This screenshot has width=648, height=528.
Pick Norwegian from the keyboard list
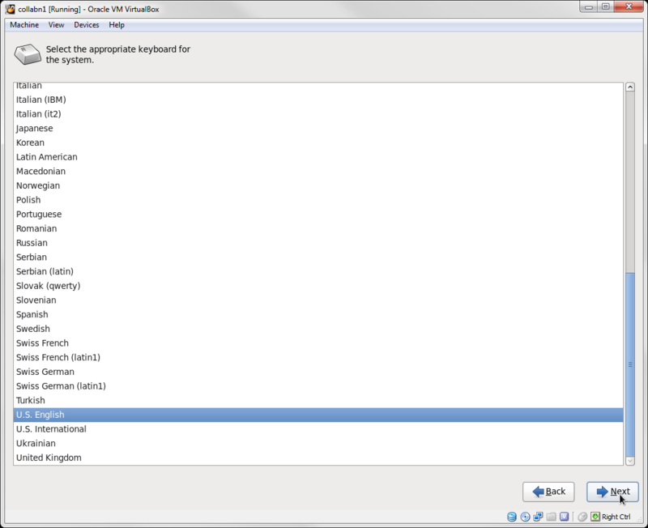(318, 185)
